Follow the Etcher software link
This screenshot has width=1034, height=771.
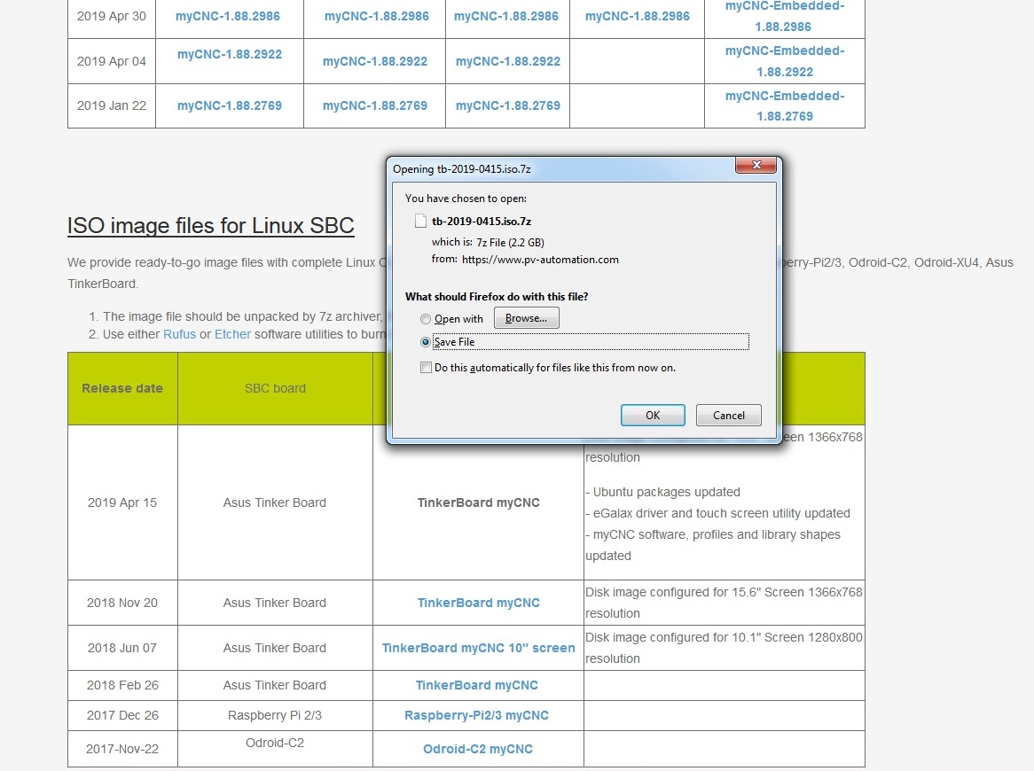click(x=232, y=334)
